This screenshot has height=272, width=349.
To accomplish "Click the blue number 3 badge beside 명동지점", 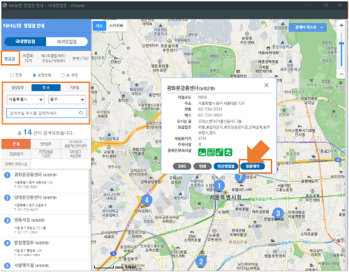I will [x=7, y=220].
